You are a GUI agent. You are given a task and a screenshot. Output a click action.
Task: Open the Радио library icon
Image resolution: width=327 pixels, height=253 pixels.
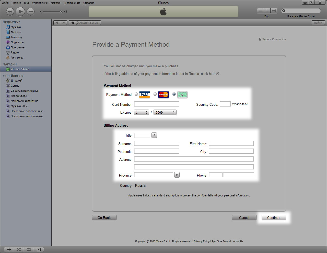[x=8, y=52]
